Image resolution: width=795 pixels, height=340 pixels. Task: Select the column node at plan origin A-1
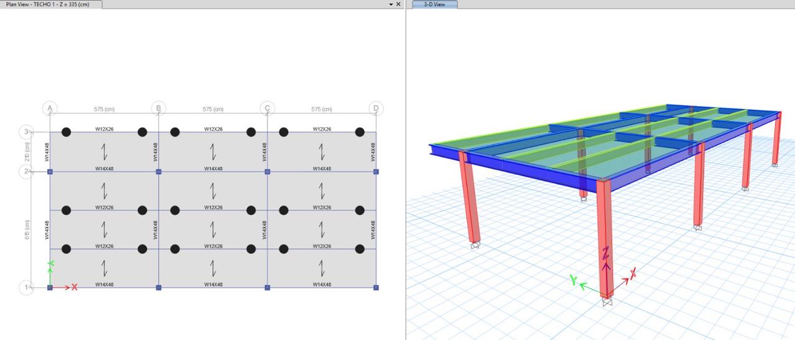50,287
